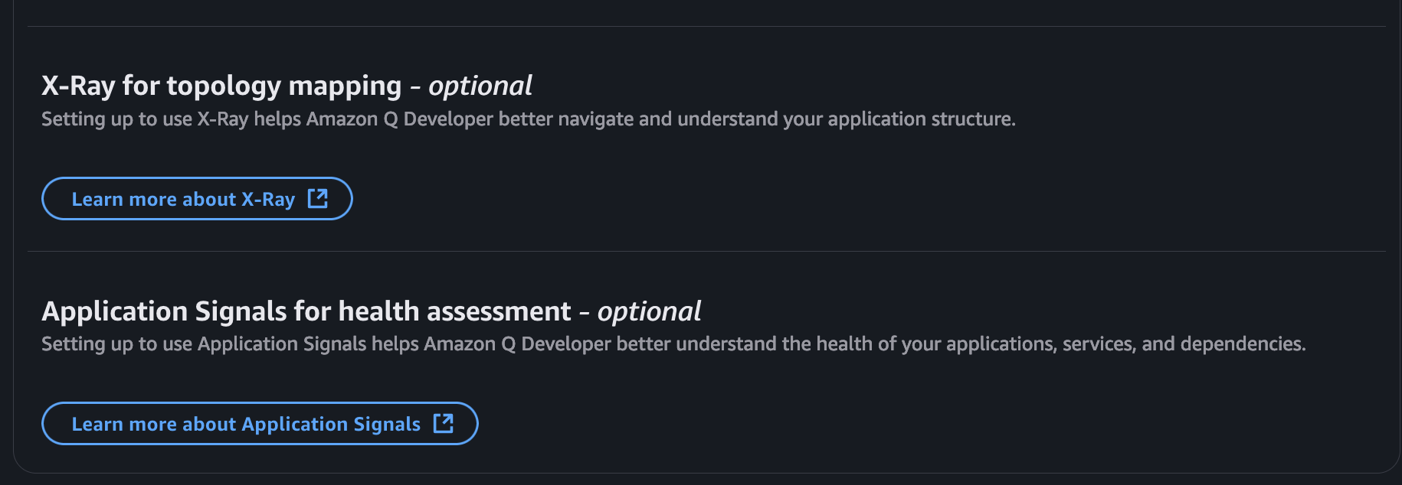Click the words "health assessment" in the heading

click(454, 311)
